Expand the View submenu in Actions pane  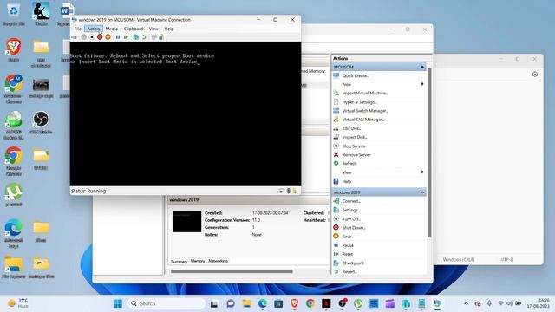(422, 172)
